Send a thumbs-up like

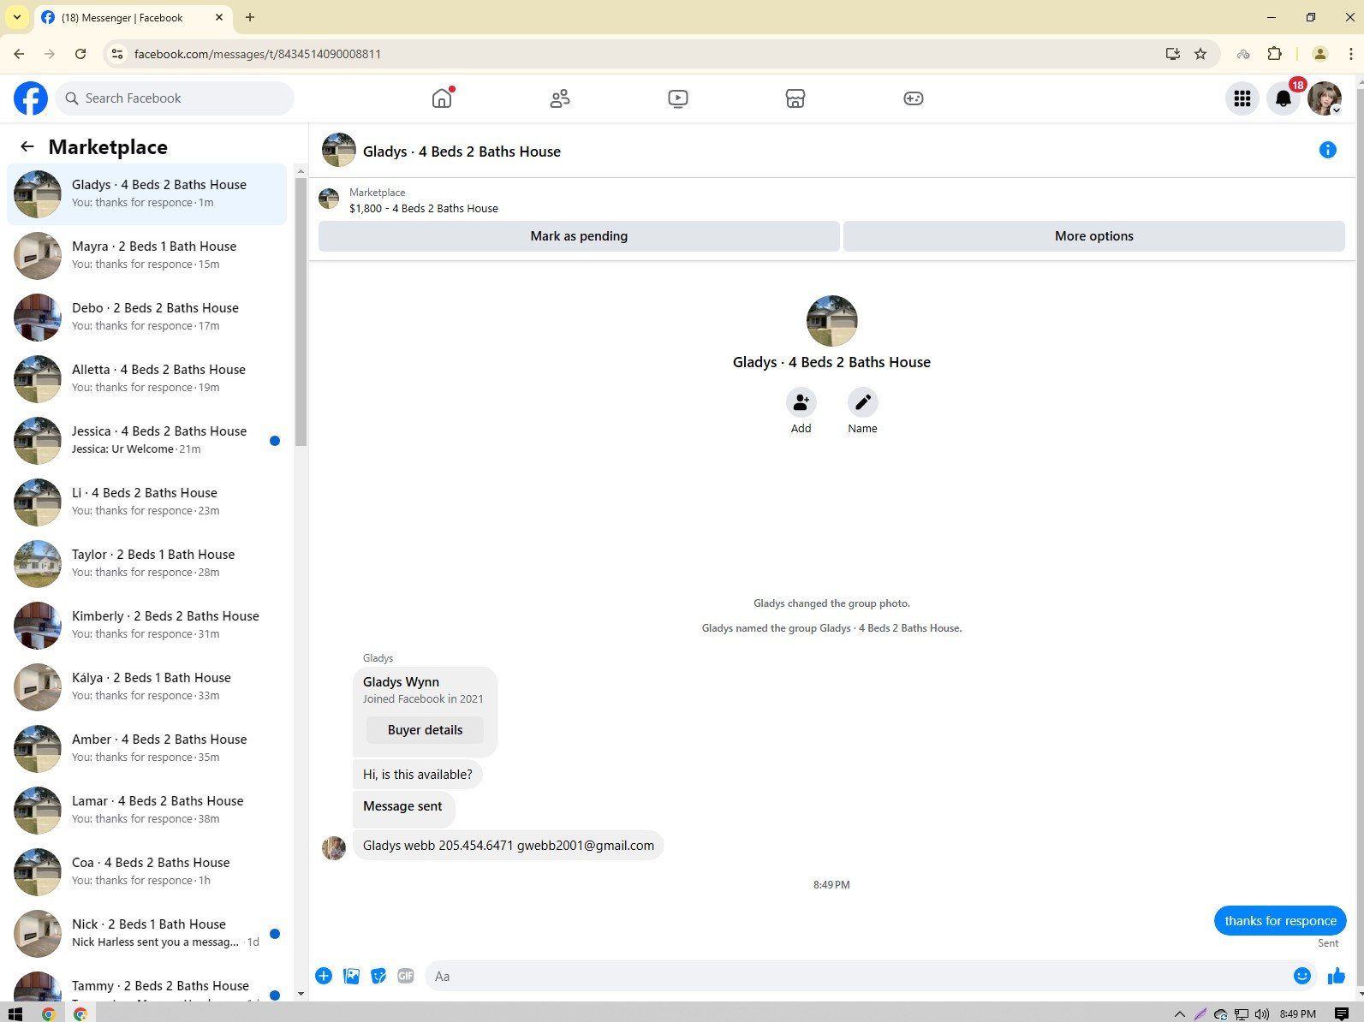pyautogui.click(x=1336, y=976)
